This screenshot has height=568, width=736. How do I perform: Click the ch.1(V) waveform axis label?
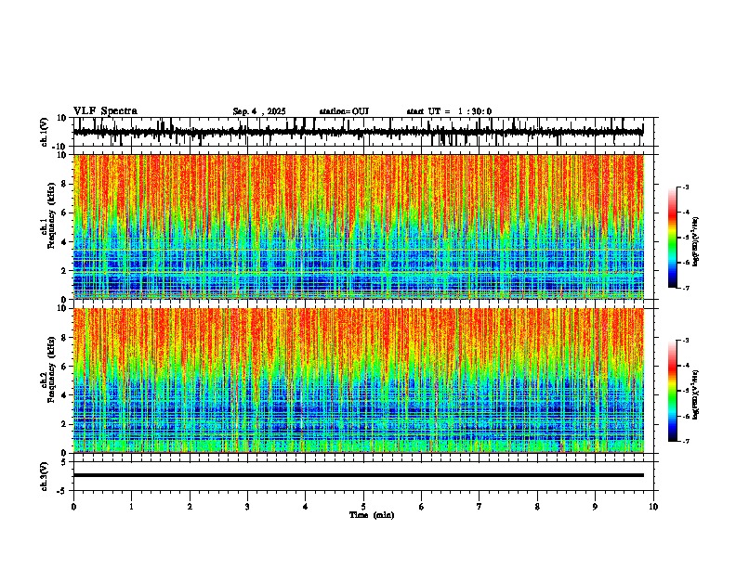click(45, 132)
